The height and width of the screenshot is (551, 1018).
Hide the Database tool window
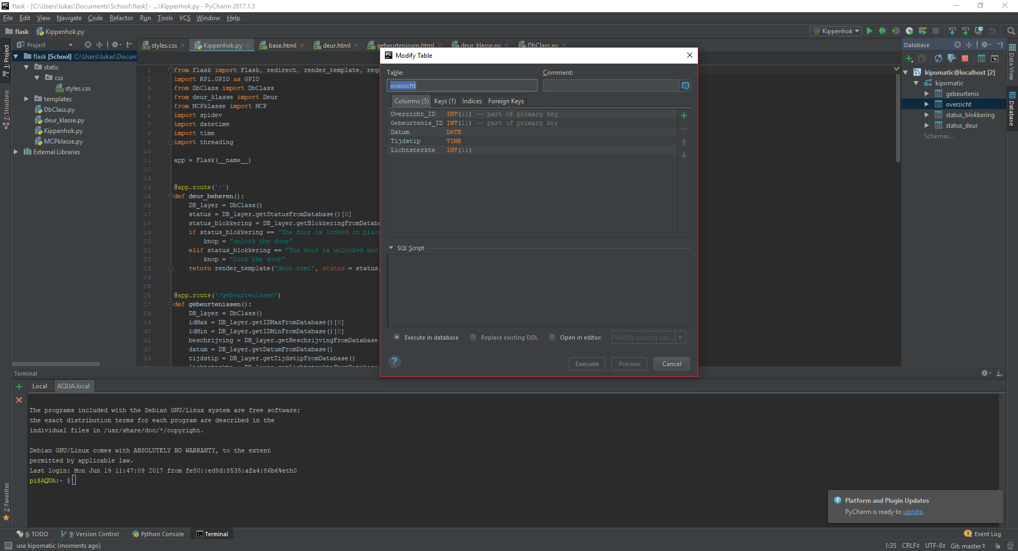[x=999, y=45]
